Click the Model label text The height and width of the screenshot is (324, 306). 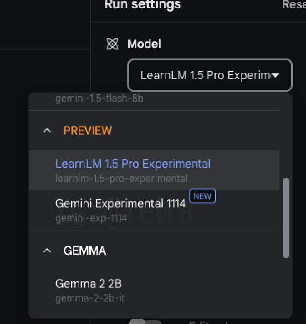(144, 44)
